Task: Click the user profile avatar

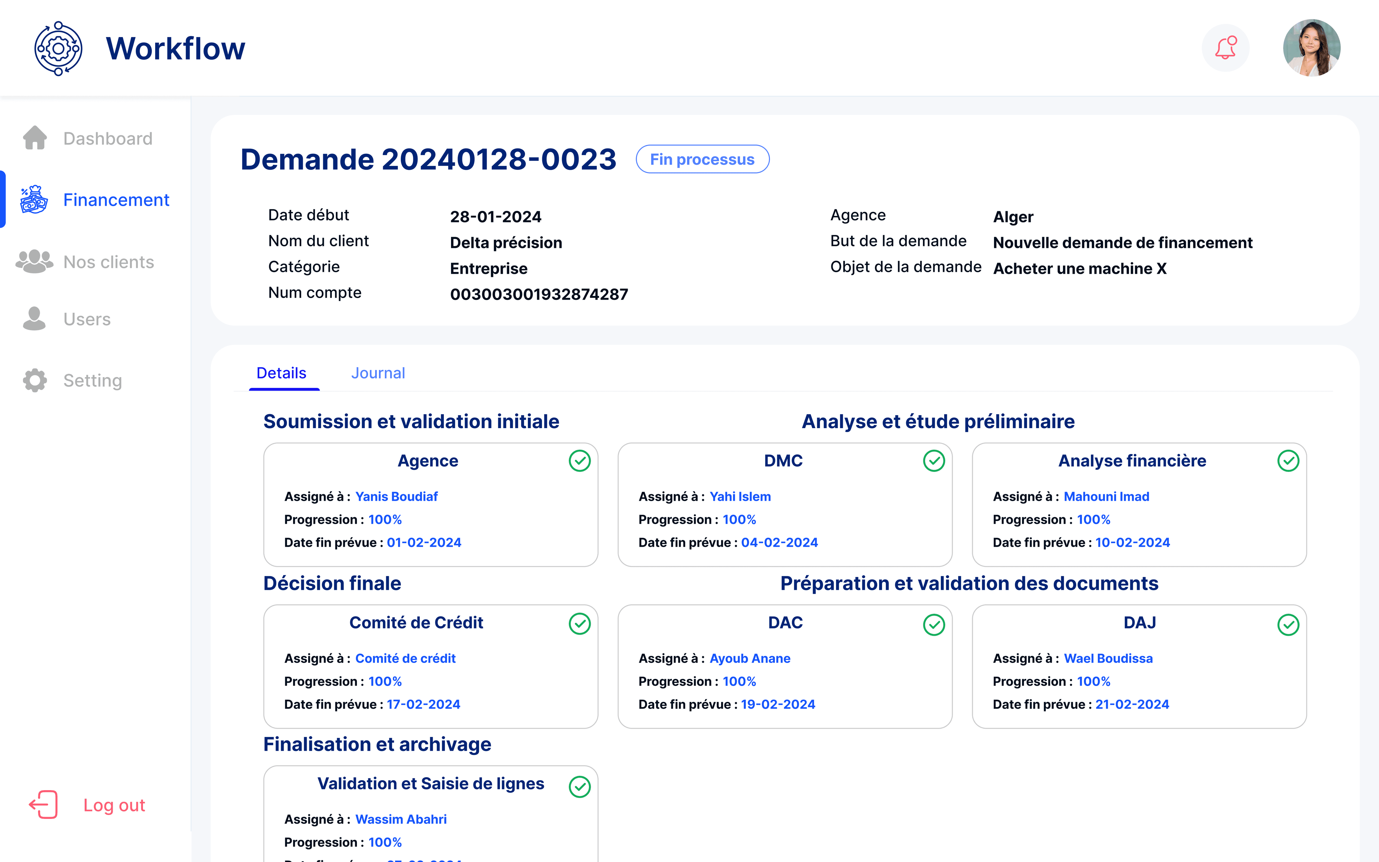Action: click(x=1311, y=48)
